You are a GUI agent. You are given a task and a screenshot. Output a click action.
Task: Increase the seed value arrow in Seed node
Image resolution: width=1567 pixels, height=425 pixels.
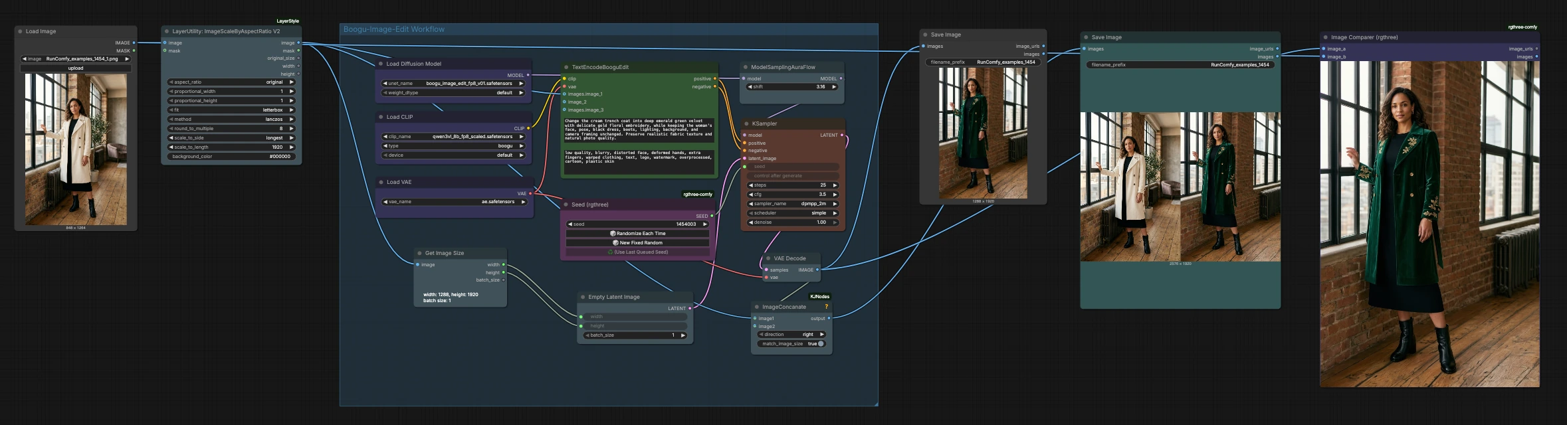705,224
